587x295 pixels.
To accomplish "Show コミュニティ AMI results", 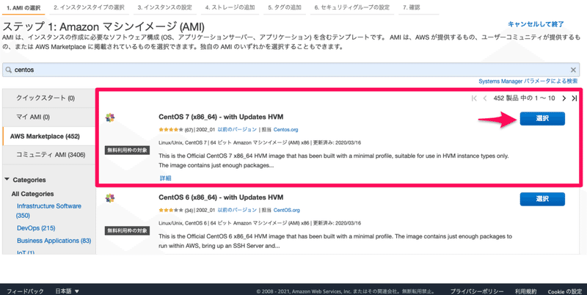I will point(48,155).
